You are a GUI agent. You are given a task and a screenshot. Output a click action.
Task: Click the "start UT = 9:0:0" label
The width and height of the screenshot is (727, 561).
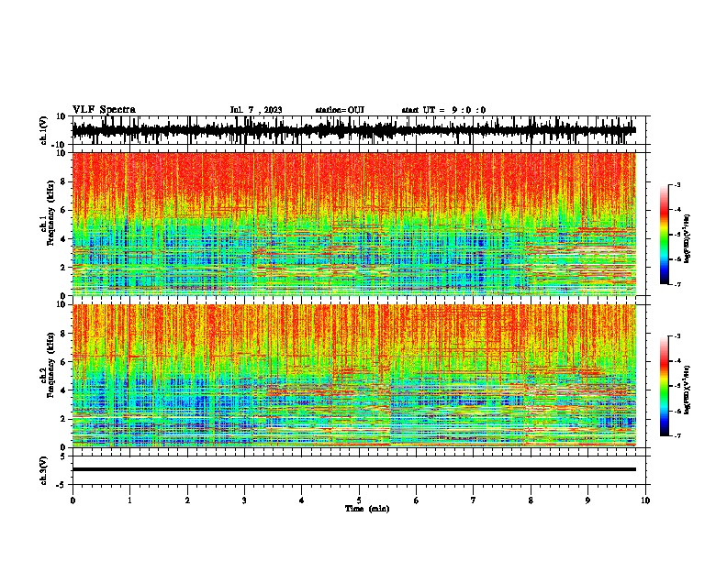point(443,110)
